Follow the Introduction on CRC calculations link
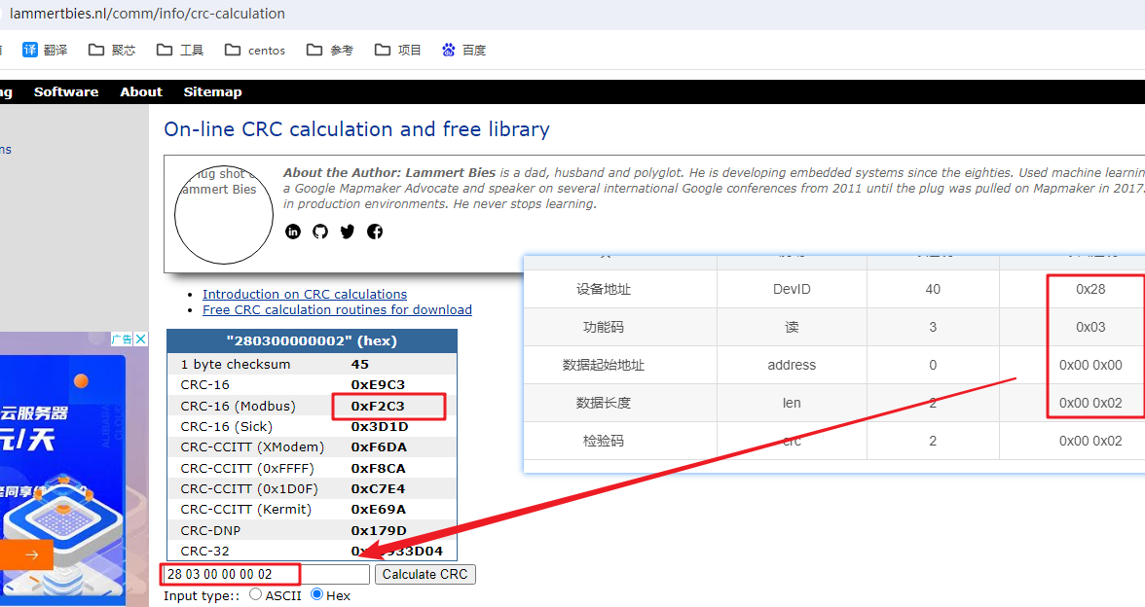The width and height of the screenshot is (1145, 607). point(305,294)
